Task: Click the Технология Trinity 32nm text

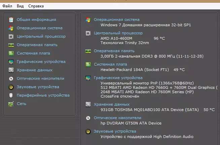Action: coord(125,43)
